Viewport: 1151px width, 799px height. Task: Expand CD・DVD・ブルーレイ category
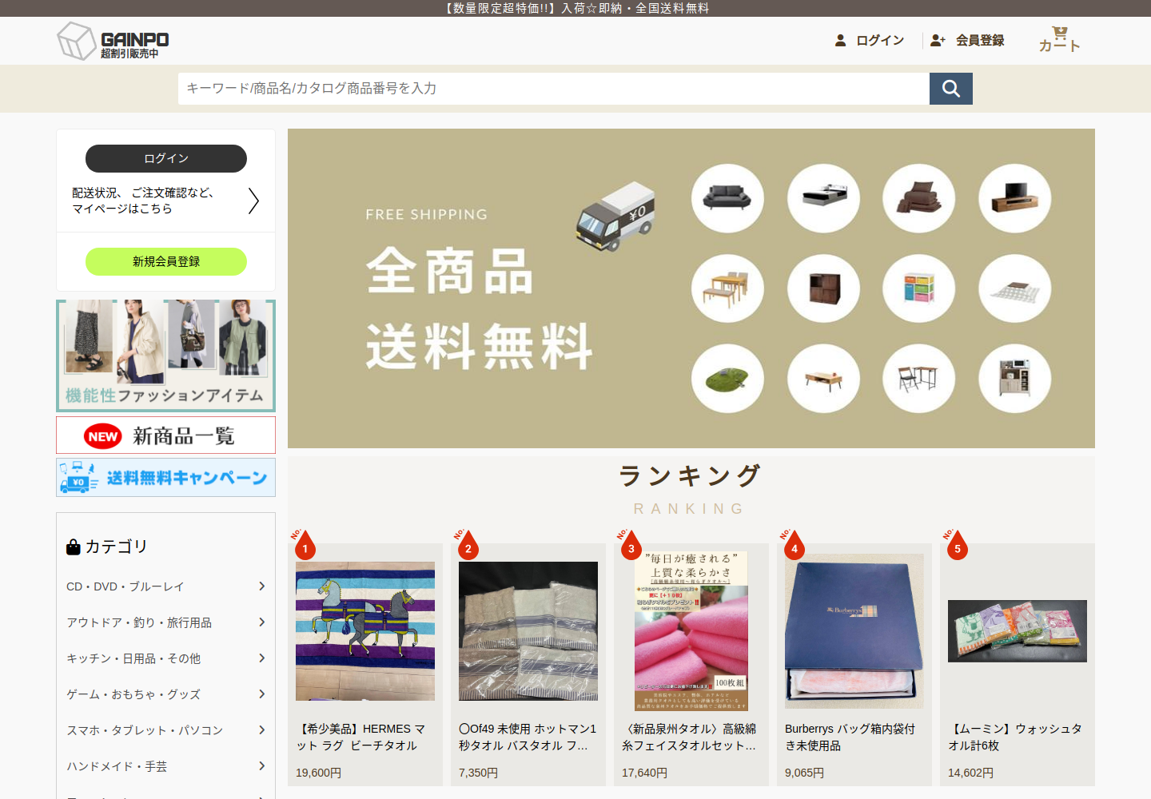pos(166,586)
